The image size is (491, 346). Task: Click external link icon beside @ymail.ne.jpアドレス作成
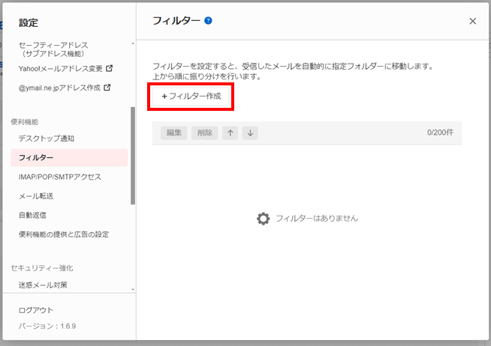pyautogui.click(x=107, y=88)
